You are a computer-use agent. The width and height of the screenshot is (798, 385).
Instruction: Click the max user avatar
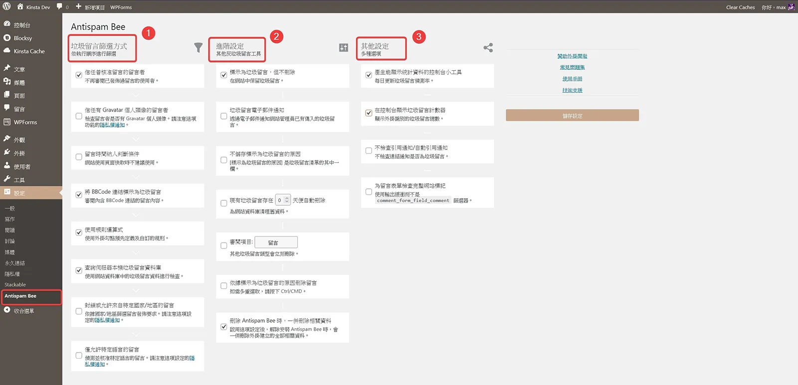point(791,7)
